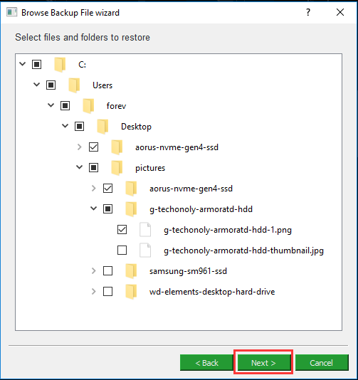358x380 pixels.
Task: Click the wizard app icon in title bar
Action: tap(11, 12)
